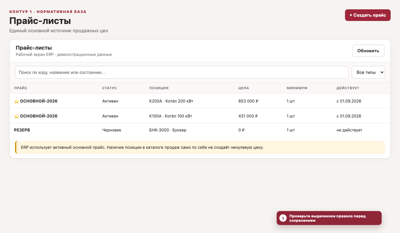Focus the search field for code or name
This screenshot has width=400, height=233.
[182, 72]
